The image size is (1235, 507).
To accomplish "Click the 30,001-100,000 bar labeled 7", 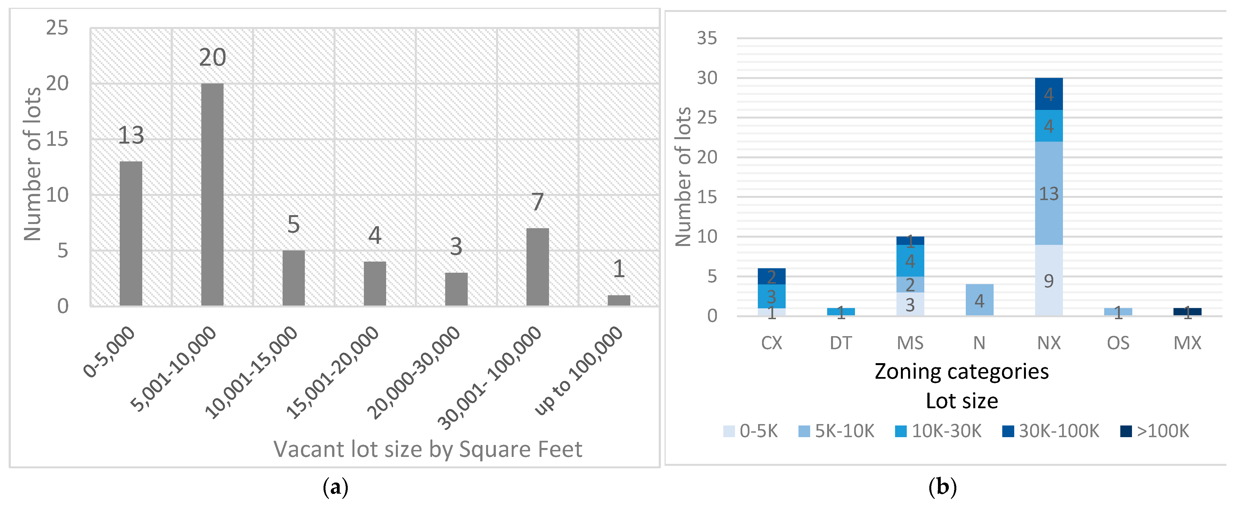I will click(537, 266).
